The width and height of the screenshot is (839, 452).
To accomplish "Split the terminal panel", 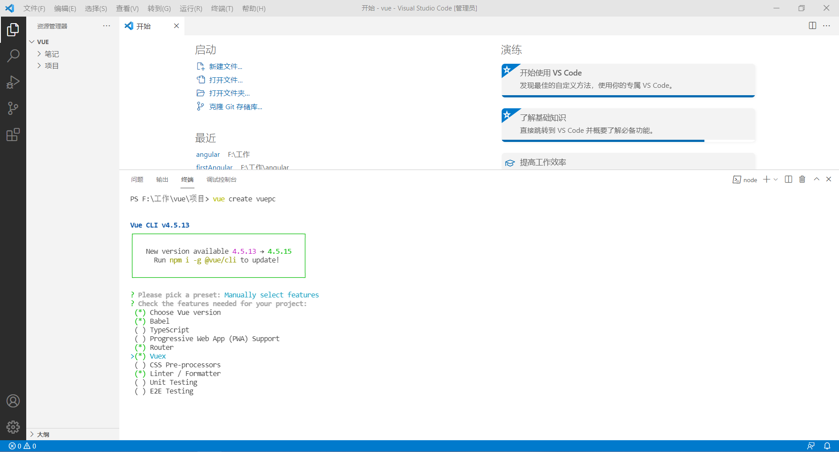I will pyautogui.click(x=788, y=179).
